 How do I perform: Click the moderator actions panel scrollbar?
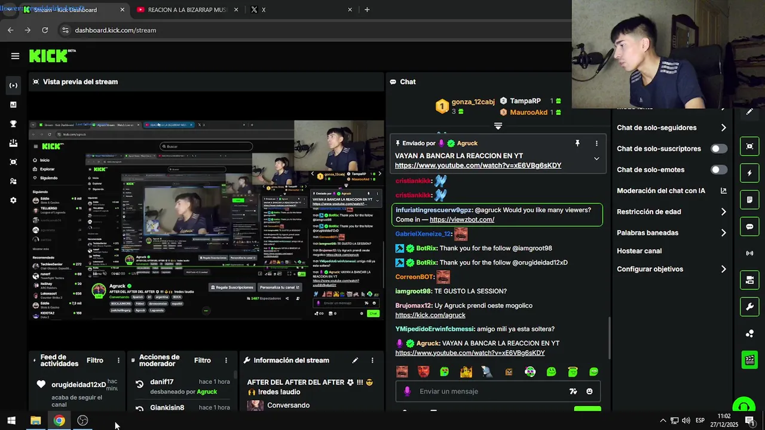click(235, 374)
